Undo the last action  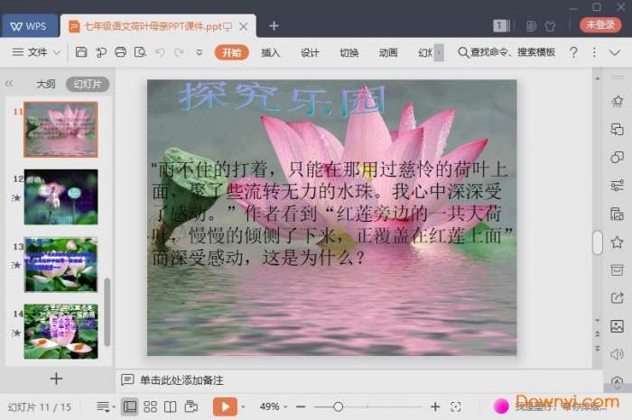[x=160, y=52]
